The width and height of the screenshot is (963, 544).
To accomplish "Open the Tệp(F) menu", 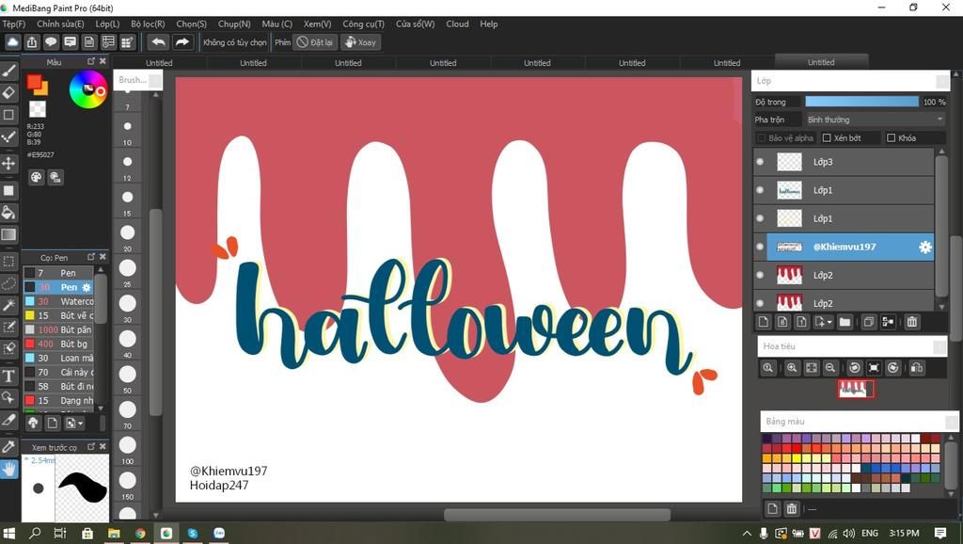I will (13, 24).
